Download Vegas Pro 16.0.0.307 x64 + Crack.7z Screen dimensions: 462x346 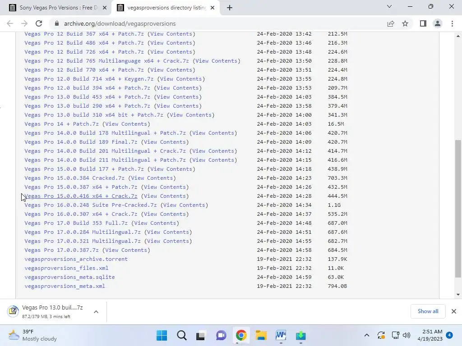[81, 214]
